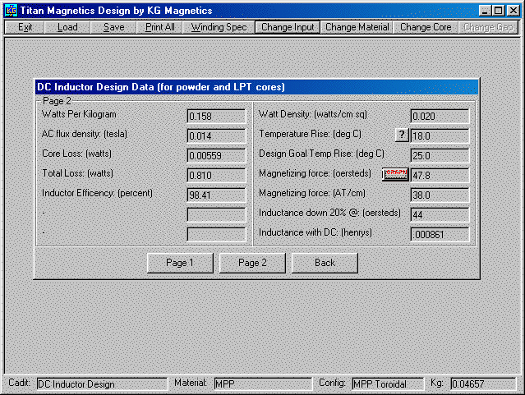The height and width of the screenshot is (395, 525).
Task: Click the Cadit field DC Inductor Design
Action: pyautogui.click(x=102, y=384)
